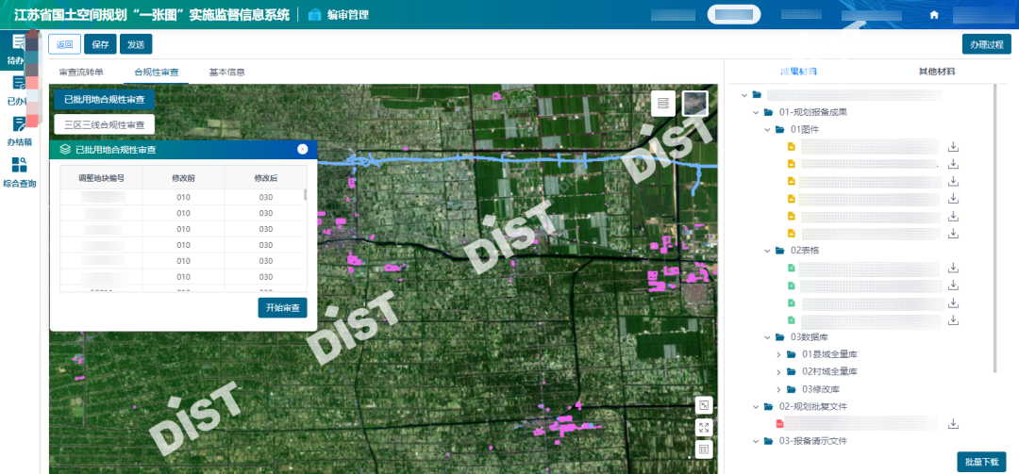This screenshot has width=1019, height=474.
Task: Click 010 in the first table row
Action: click(183, 197)
